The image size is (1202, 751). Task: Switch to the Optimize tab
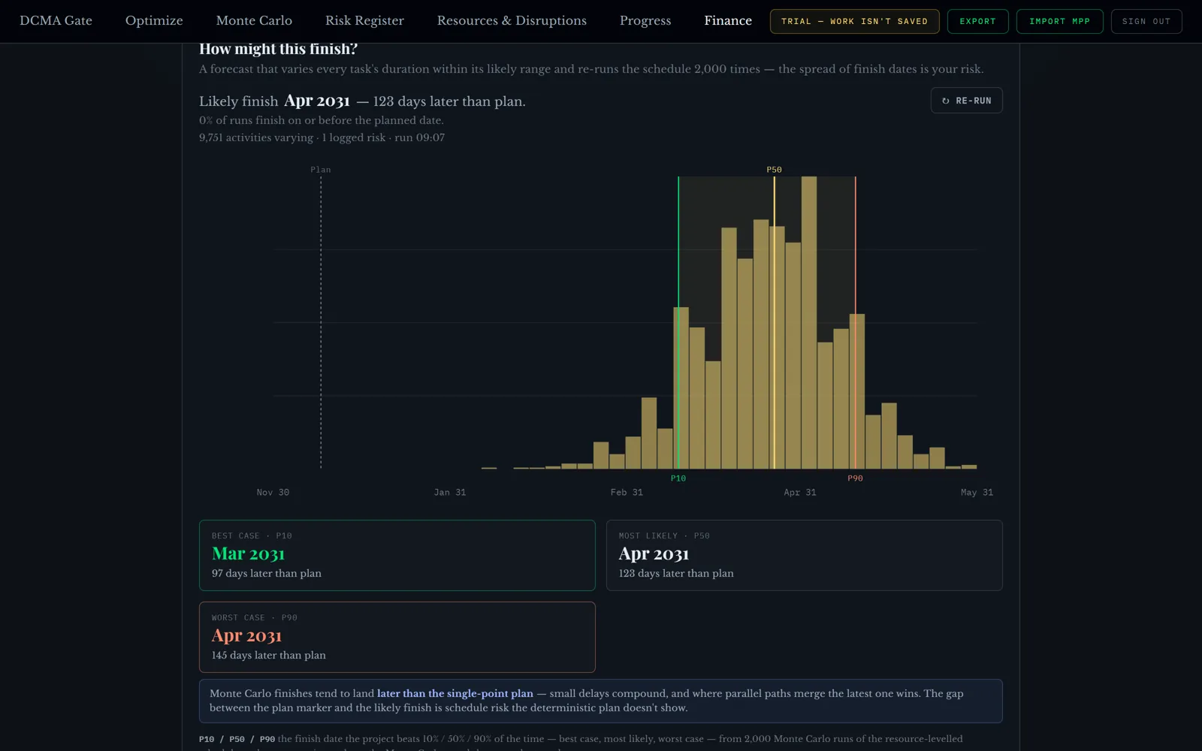click(154, 21)
